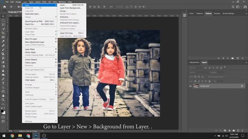Select the Lasso tool
Image resolution: width=248 pixels, height=139 pixels.
pos(3,25)
